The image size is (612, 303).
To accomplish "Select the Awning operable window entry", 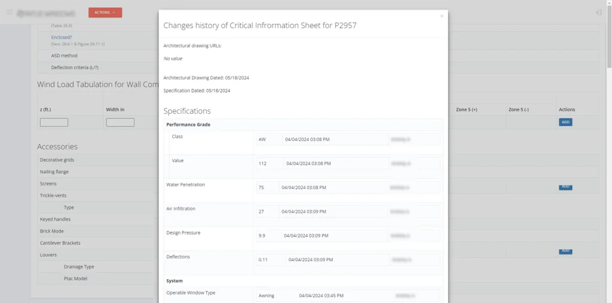I will (348, 296).
